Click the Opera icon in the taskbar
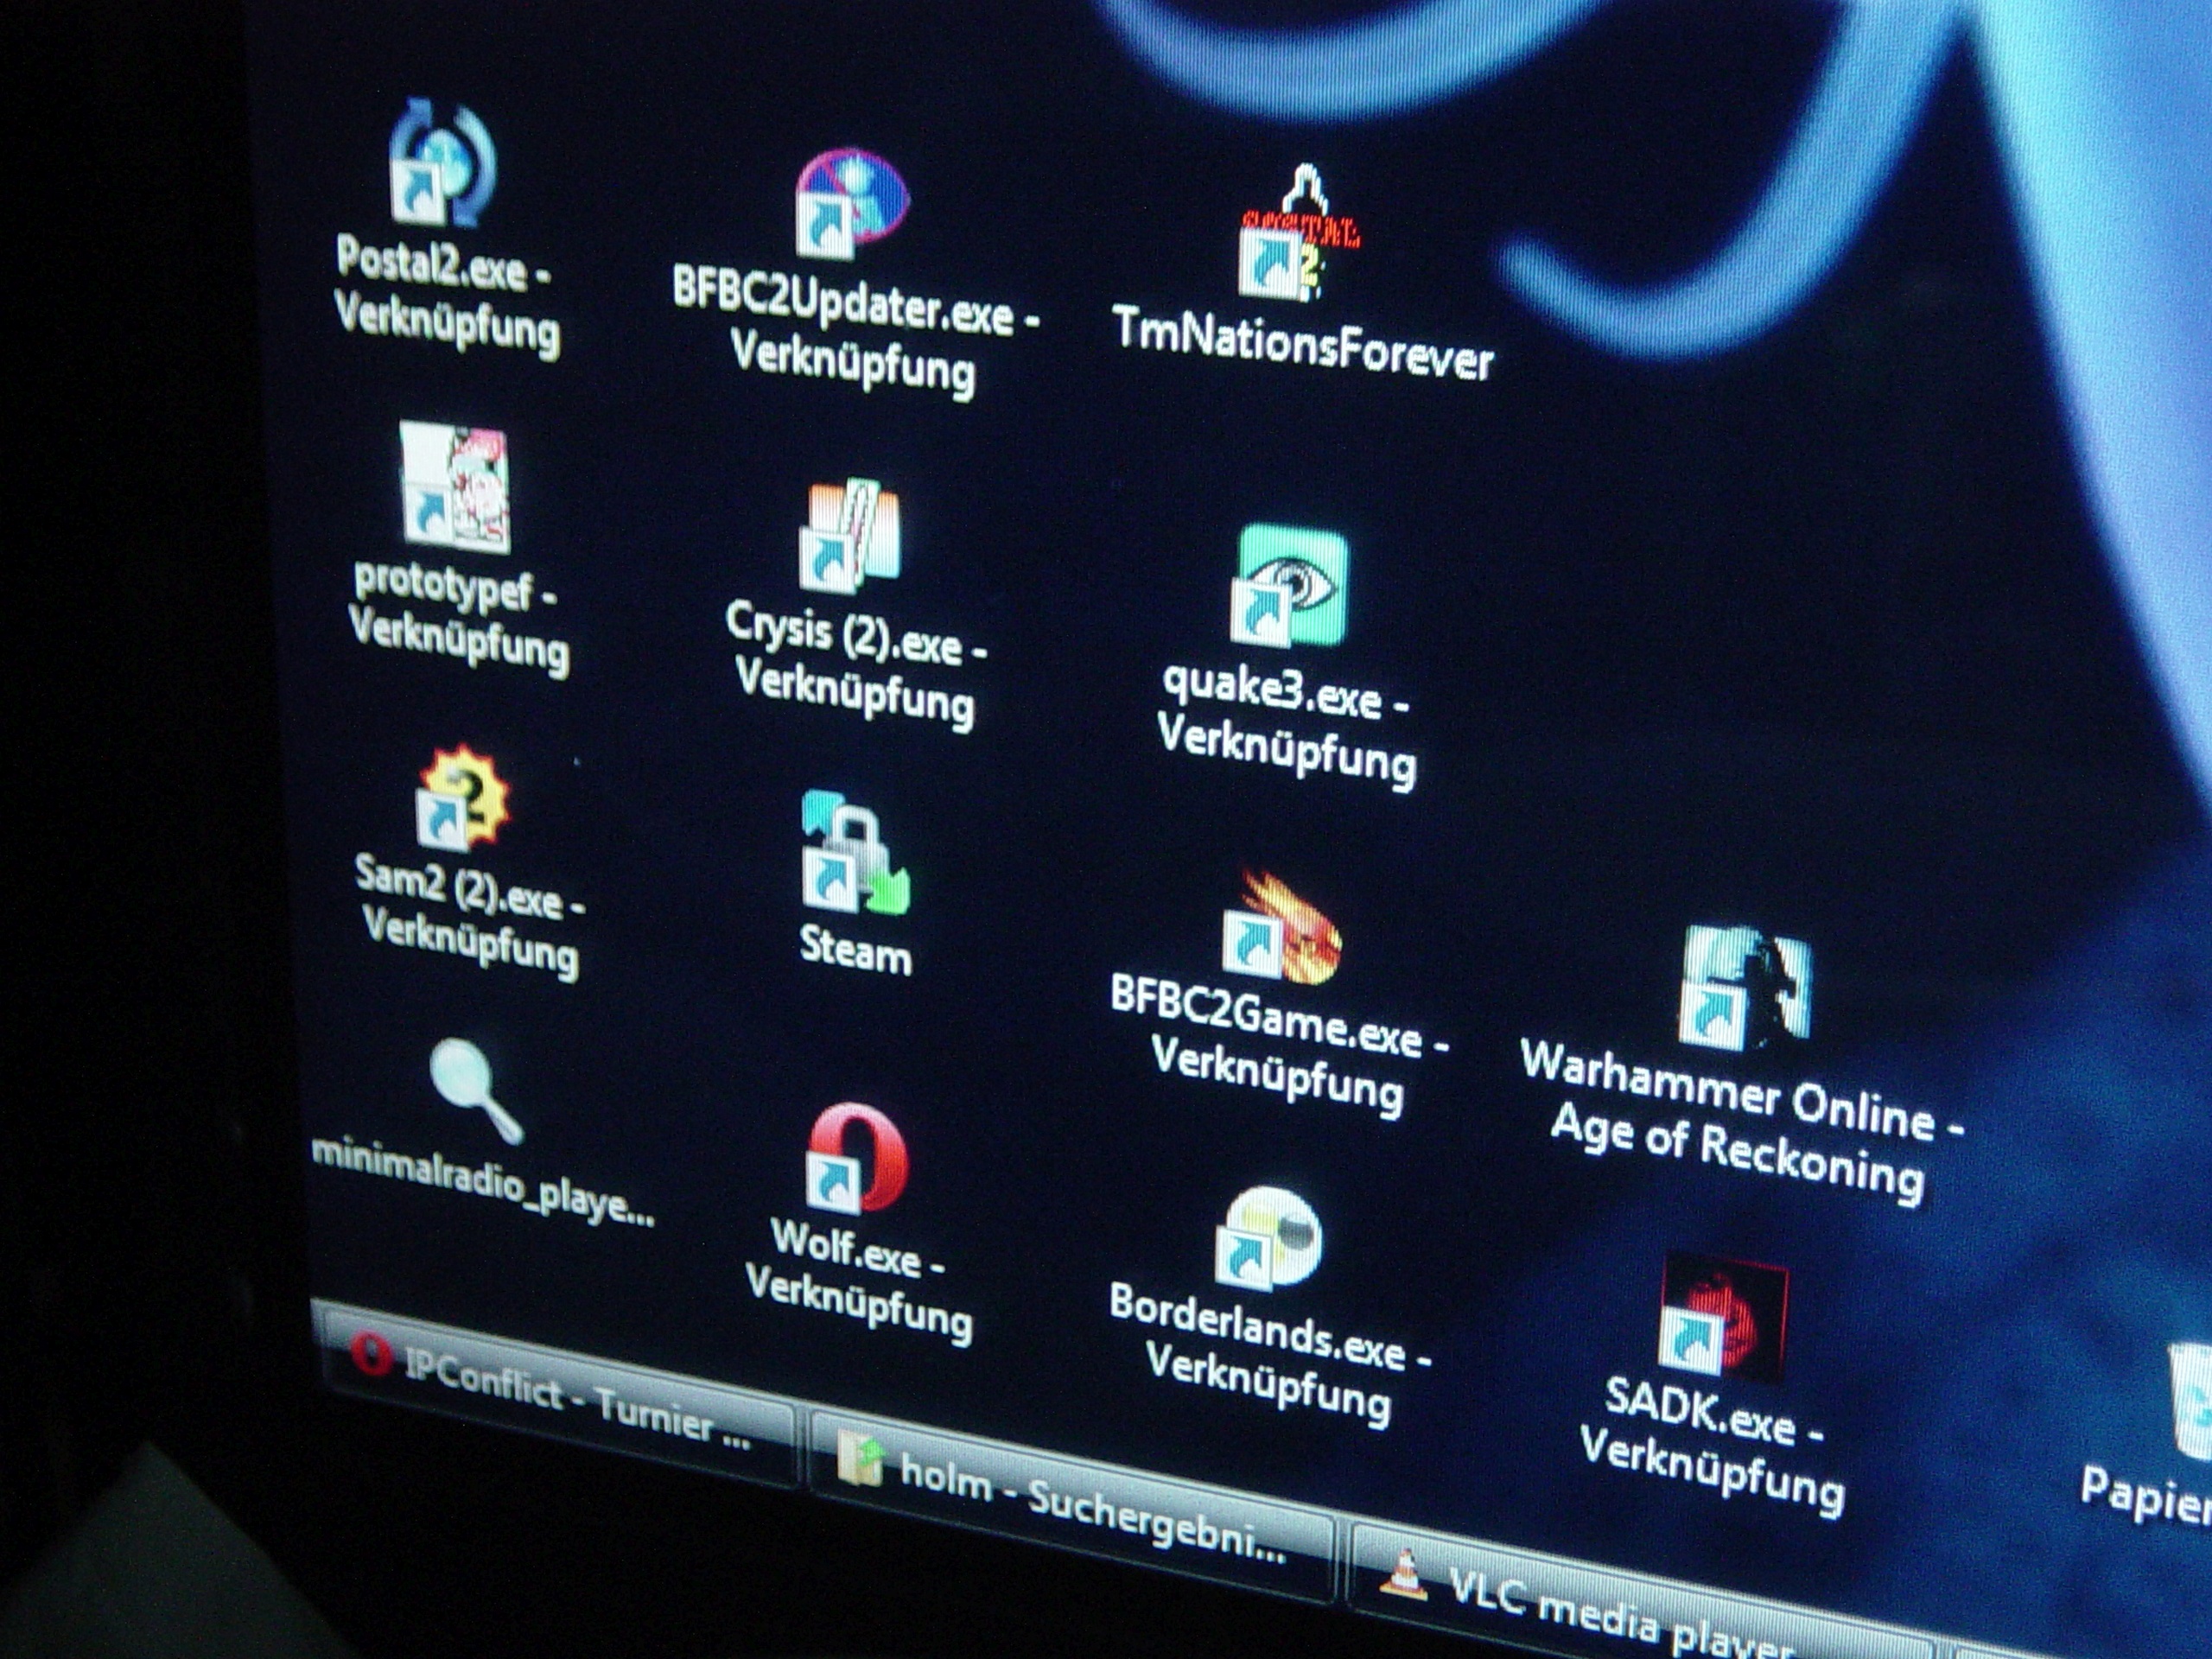The width and height of the screenshot is (2212, 1659). 371,1352
